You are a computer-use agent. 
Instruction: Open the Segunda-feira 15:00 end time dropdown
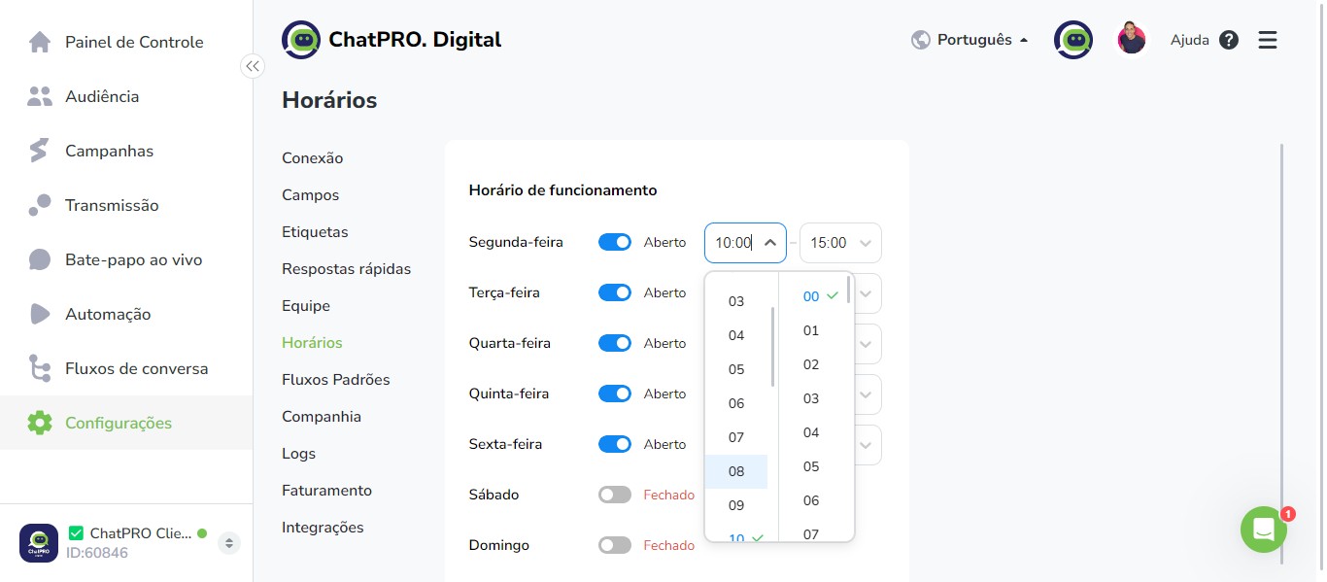[x=840, y=243]
